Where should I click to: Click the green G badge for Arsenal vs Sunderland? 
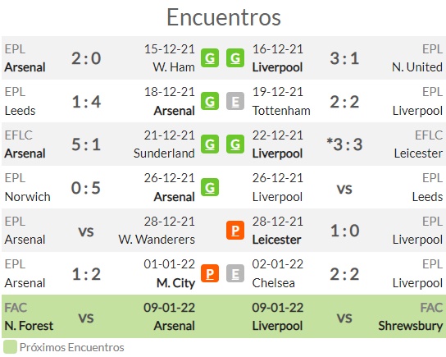[210, 144]
